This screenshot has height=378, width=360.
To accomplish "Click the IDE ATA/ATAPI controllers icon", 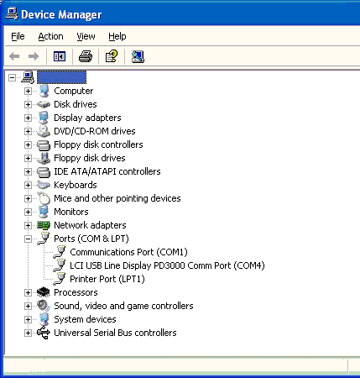I will tap(44, 172).
